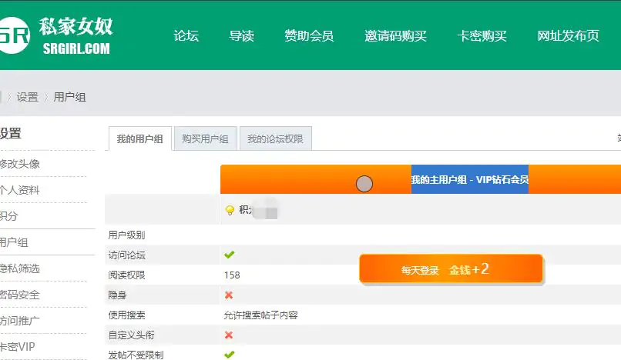Image resolution: width=621 pixels, height=360 pixels.
Task: Click the 设置 breadcrumb link
Action: pos(27,97)
